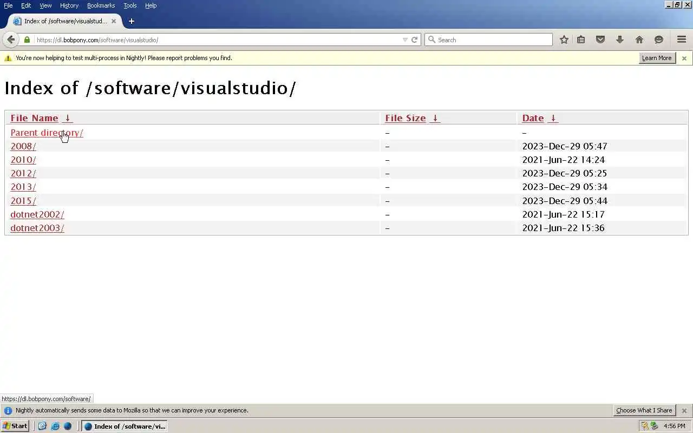Click the date 2021-Jun-22 15:36
The width and height of the screenshot is (693, 433).
click(x=563, y=228)
